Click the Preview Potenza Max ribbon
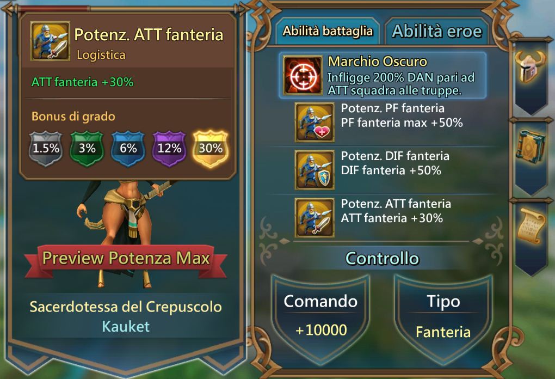Image resolution: width=555 pixels, height=379 pixels. 126,259
